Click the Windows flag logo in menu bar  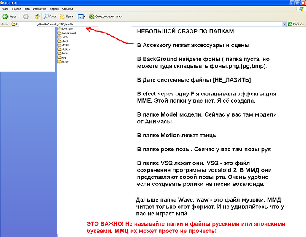[x=301, y=9]
